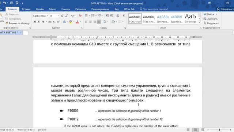234x132 pixels.
Task: Toggle Underline (Ч) formatting
Action: (43, 22)
